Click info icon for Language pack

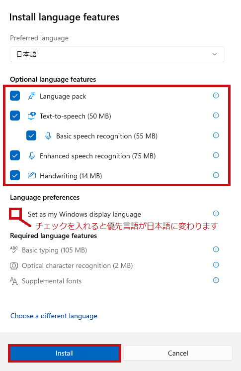pyautogui.click(x=216, y=95)
